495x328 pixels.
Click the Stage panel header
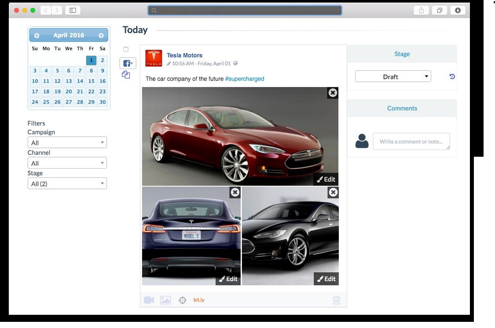(x=402, y=54)
